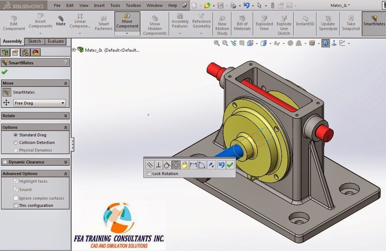Image resolution: width=386 pixels, height=251 pixels.
Task: Toggle Instant3D
Action: click(x=305, y=21)
